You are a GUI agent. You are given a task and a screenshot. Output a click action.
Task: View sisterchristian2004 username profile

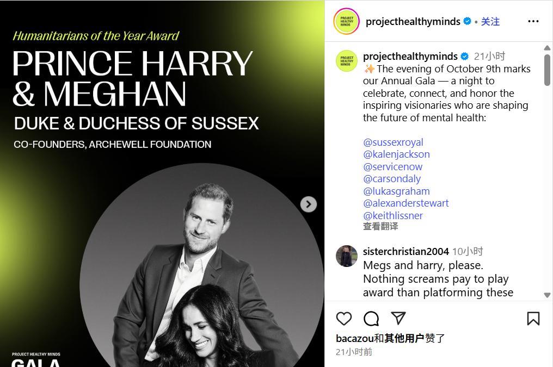406,252
